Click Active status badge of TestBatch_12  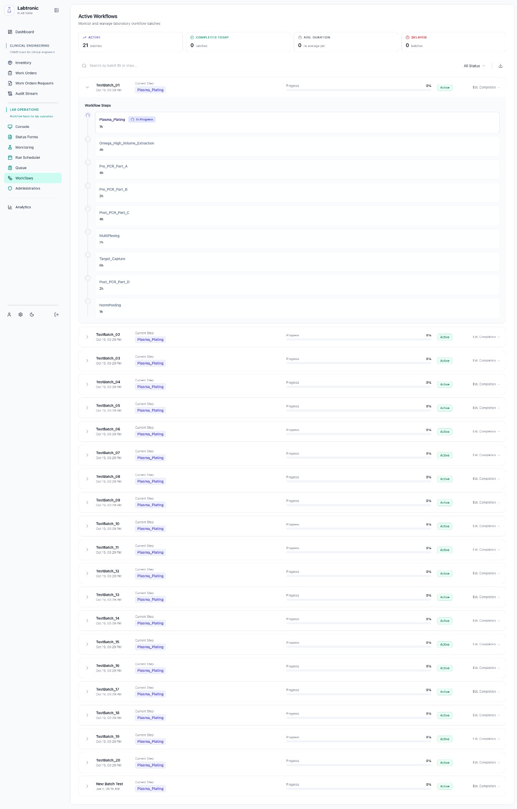(x=445, y=573)
